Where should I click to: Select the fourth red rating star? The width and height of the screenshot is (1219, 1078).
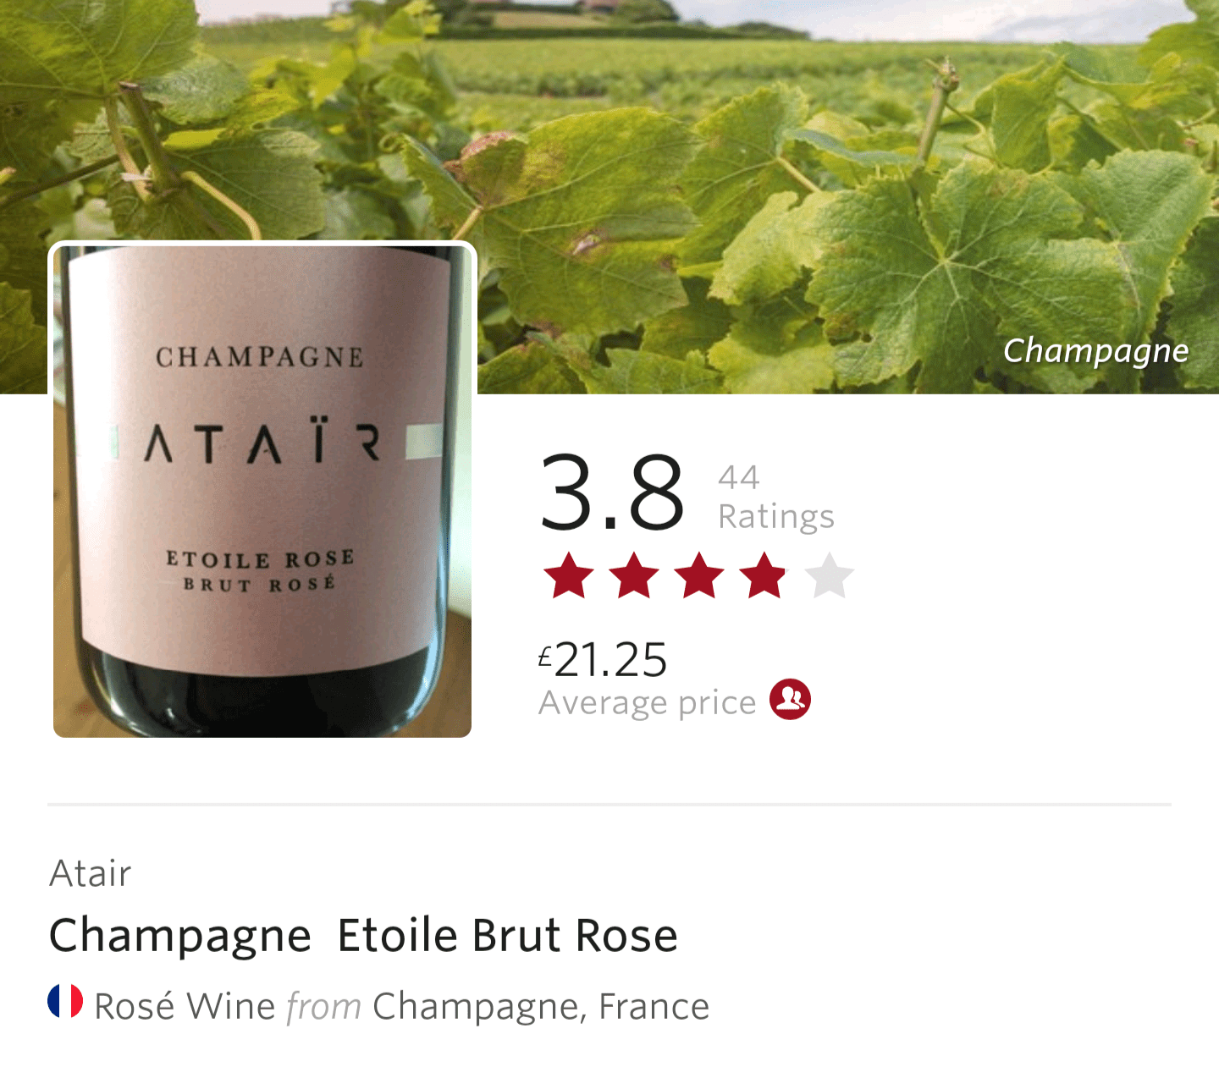(x=764, y=576)
